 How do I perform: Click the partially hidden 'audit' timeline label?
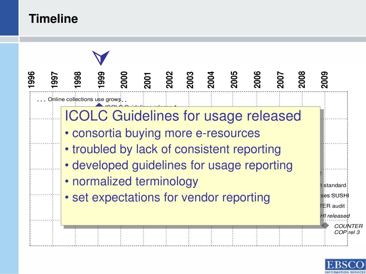pyautogui.click(x=333, y=206)
